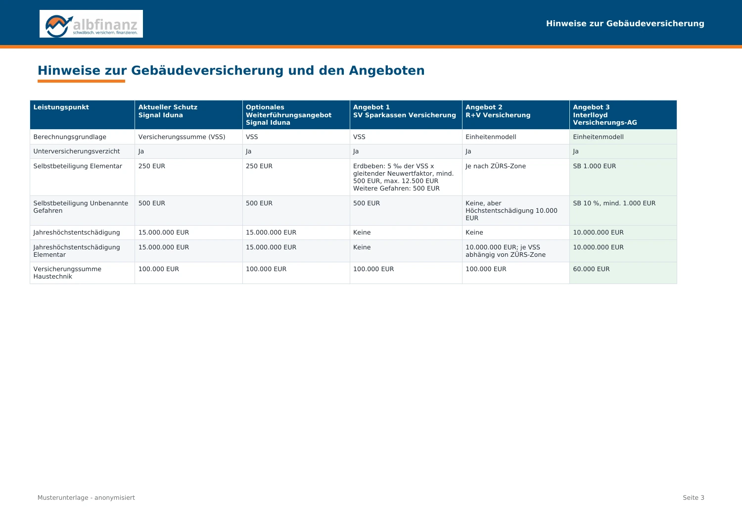The height and width of the screenshot is (525, 742).
Task: Select the 'Berechnungsgrundlage' row label
Action: pyautogui.click(x=70, y=137)
